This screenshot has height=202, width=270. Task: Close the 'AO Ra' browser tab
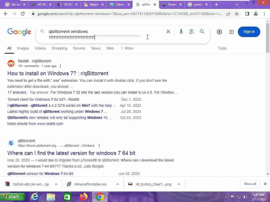coord(50,5)
